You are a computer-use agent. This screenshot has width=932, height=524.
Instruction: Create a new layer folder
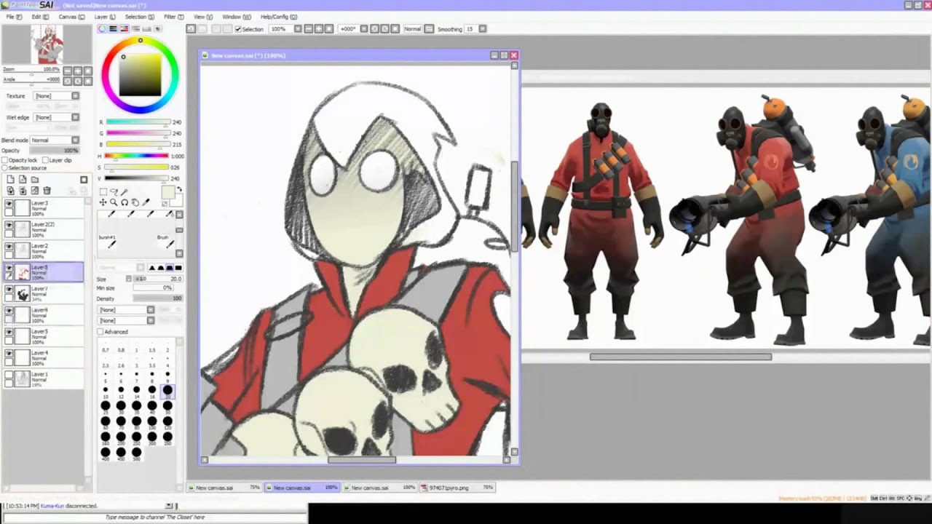[34, 180]
